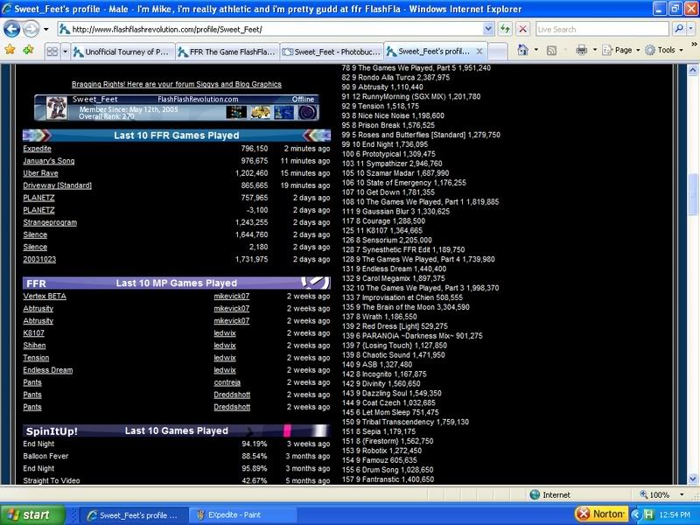Viewport: 700px width, 525px height.
Task: Click the mikevick07 player link beside Vertex BETA
Action: 231,297
